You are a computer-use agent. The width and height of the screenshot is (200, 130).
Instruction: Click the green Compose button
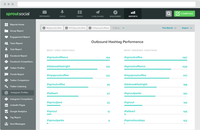[x=184, y=13]
